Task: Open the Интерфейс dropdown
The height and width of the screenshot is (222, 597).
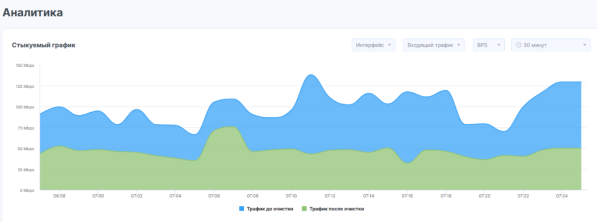Action: click(x=374, y=45)
